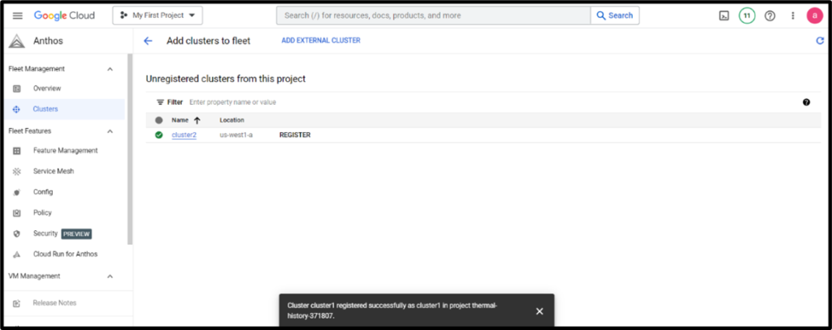
Task: Dismiss the cluster registered notification
Action: point(539,311)
